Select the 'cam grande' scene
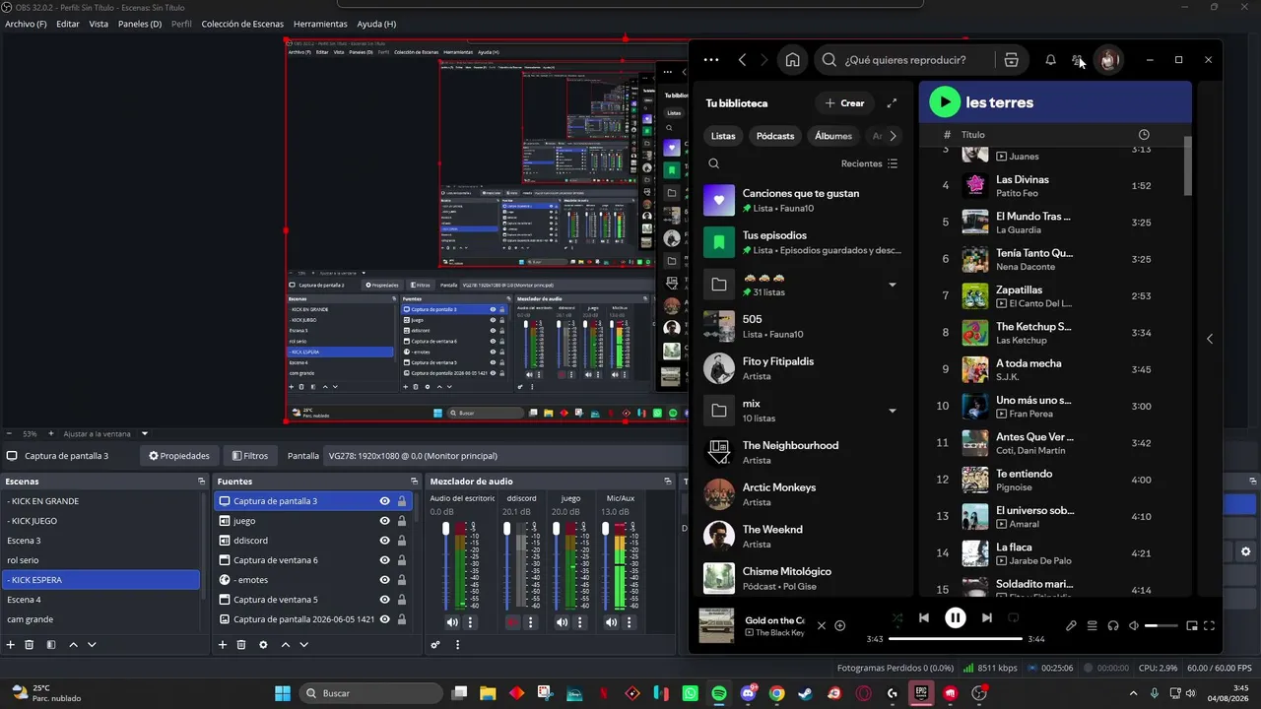This screenshot has width=1261, height=709. pos(100,619)
